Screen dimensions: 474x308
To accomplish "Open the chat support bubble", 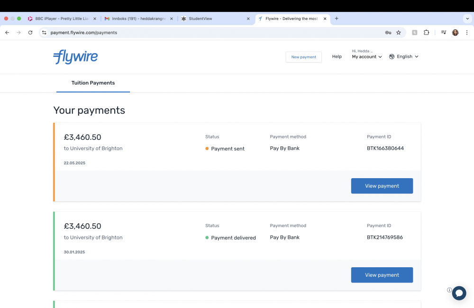I will pos(459,293).
